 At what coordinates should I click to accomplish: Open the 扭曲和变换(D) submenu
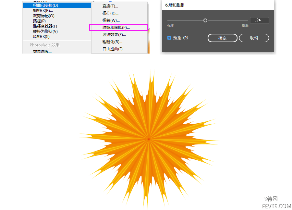57,6
